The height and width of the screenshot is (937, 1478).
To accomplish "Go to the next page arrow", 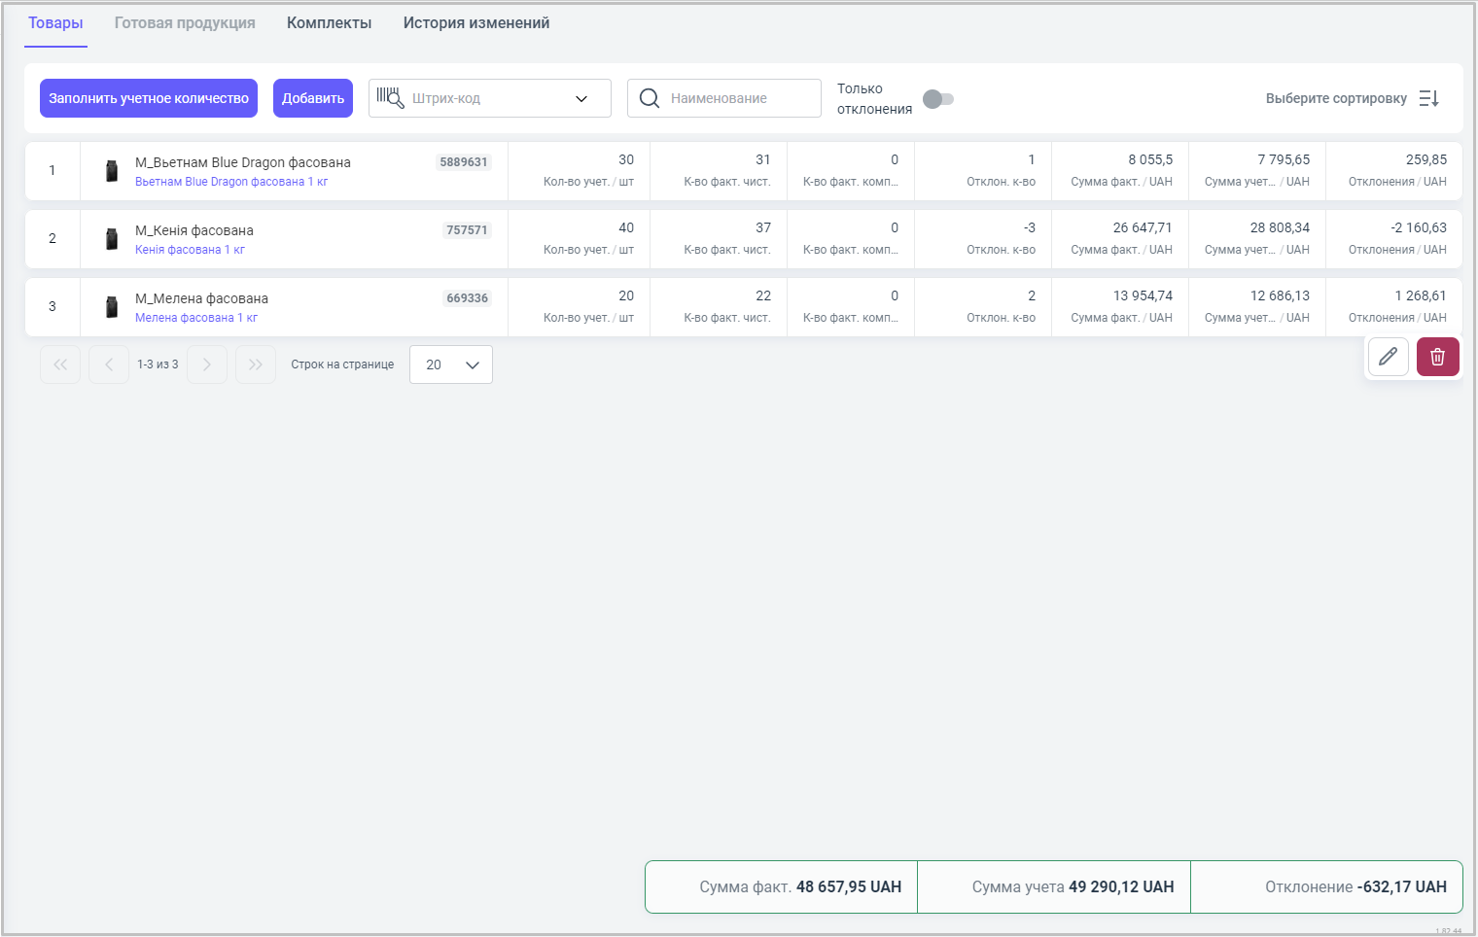I will click(207, 364).
